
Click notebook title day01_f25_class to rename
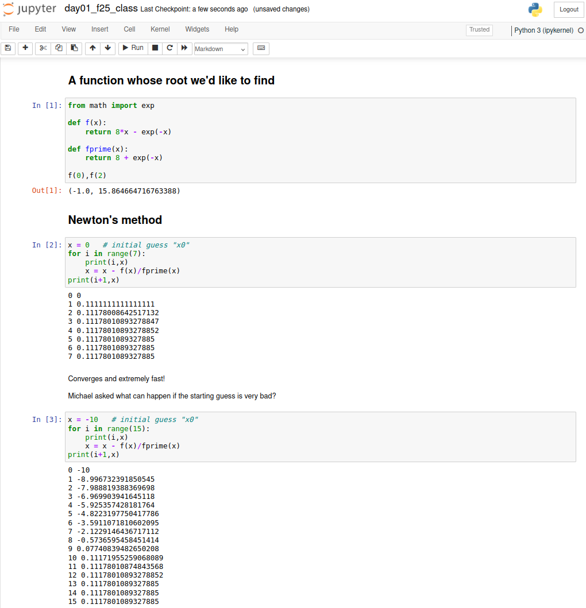coord(101,9)
